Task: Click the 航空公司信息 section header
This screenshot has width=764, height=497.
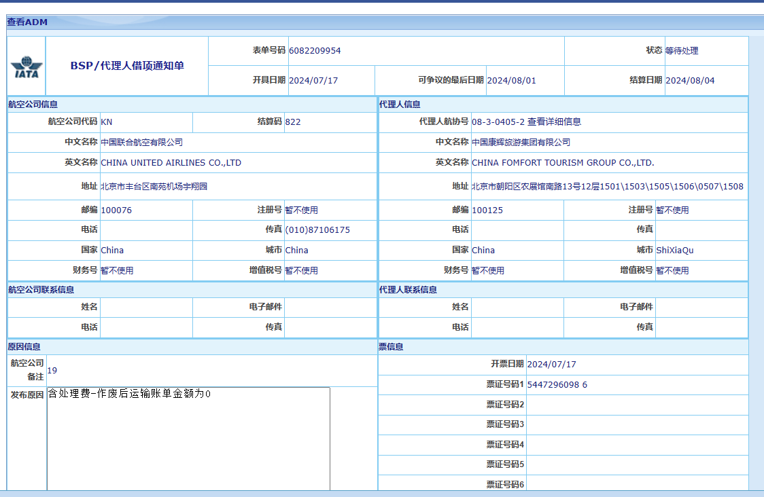Action: pyautogui.click(x=33, y=105)
